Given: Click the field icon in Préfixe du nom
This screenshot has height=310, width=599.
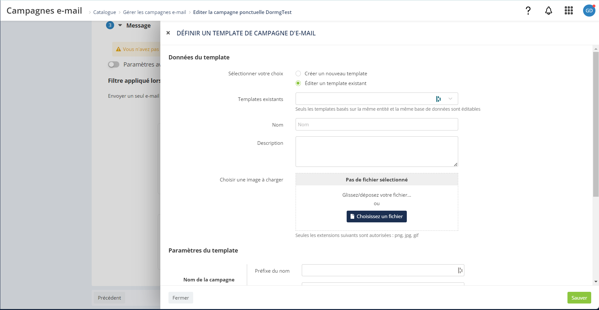Looking at the screenshot, I should [460, 270].
